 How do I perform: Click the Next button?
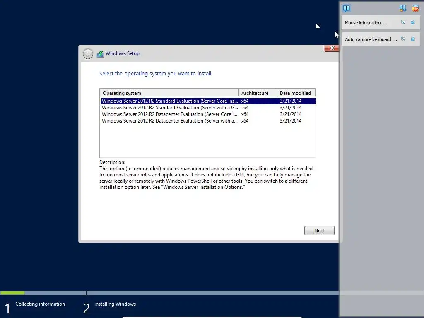pyautogui.click(x=319, y=231)
